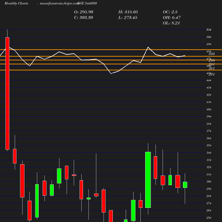The width and height of the screenshot is (222, 222).
Task: Click the 384 price axis label
Action: [x=209, y=124]
